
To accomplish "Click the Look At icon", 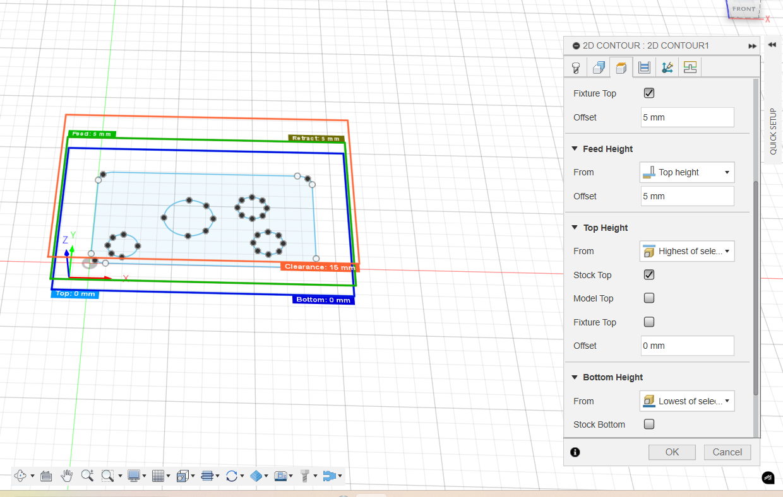I will tap(46, 476).
